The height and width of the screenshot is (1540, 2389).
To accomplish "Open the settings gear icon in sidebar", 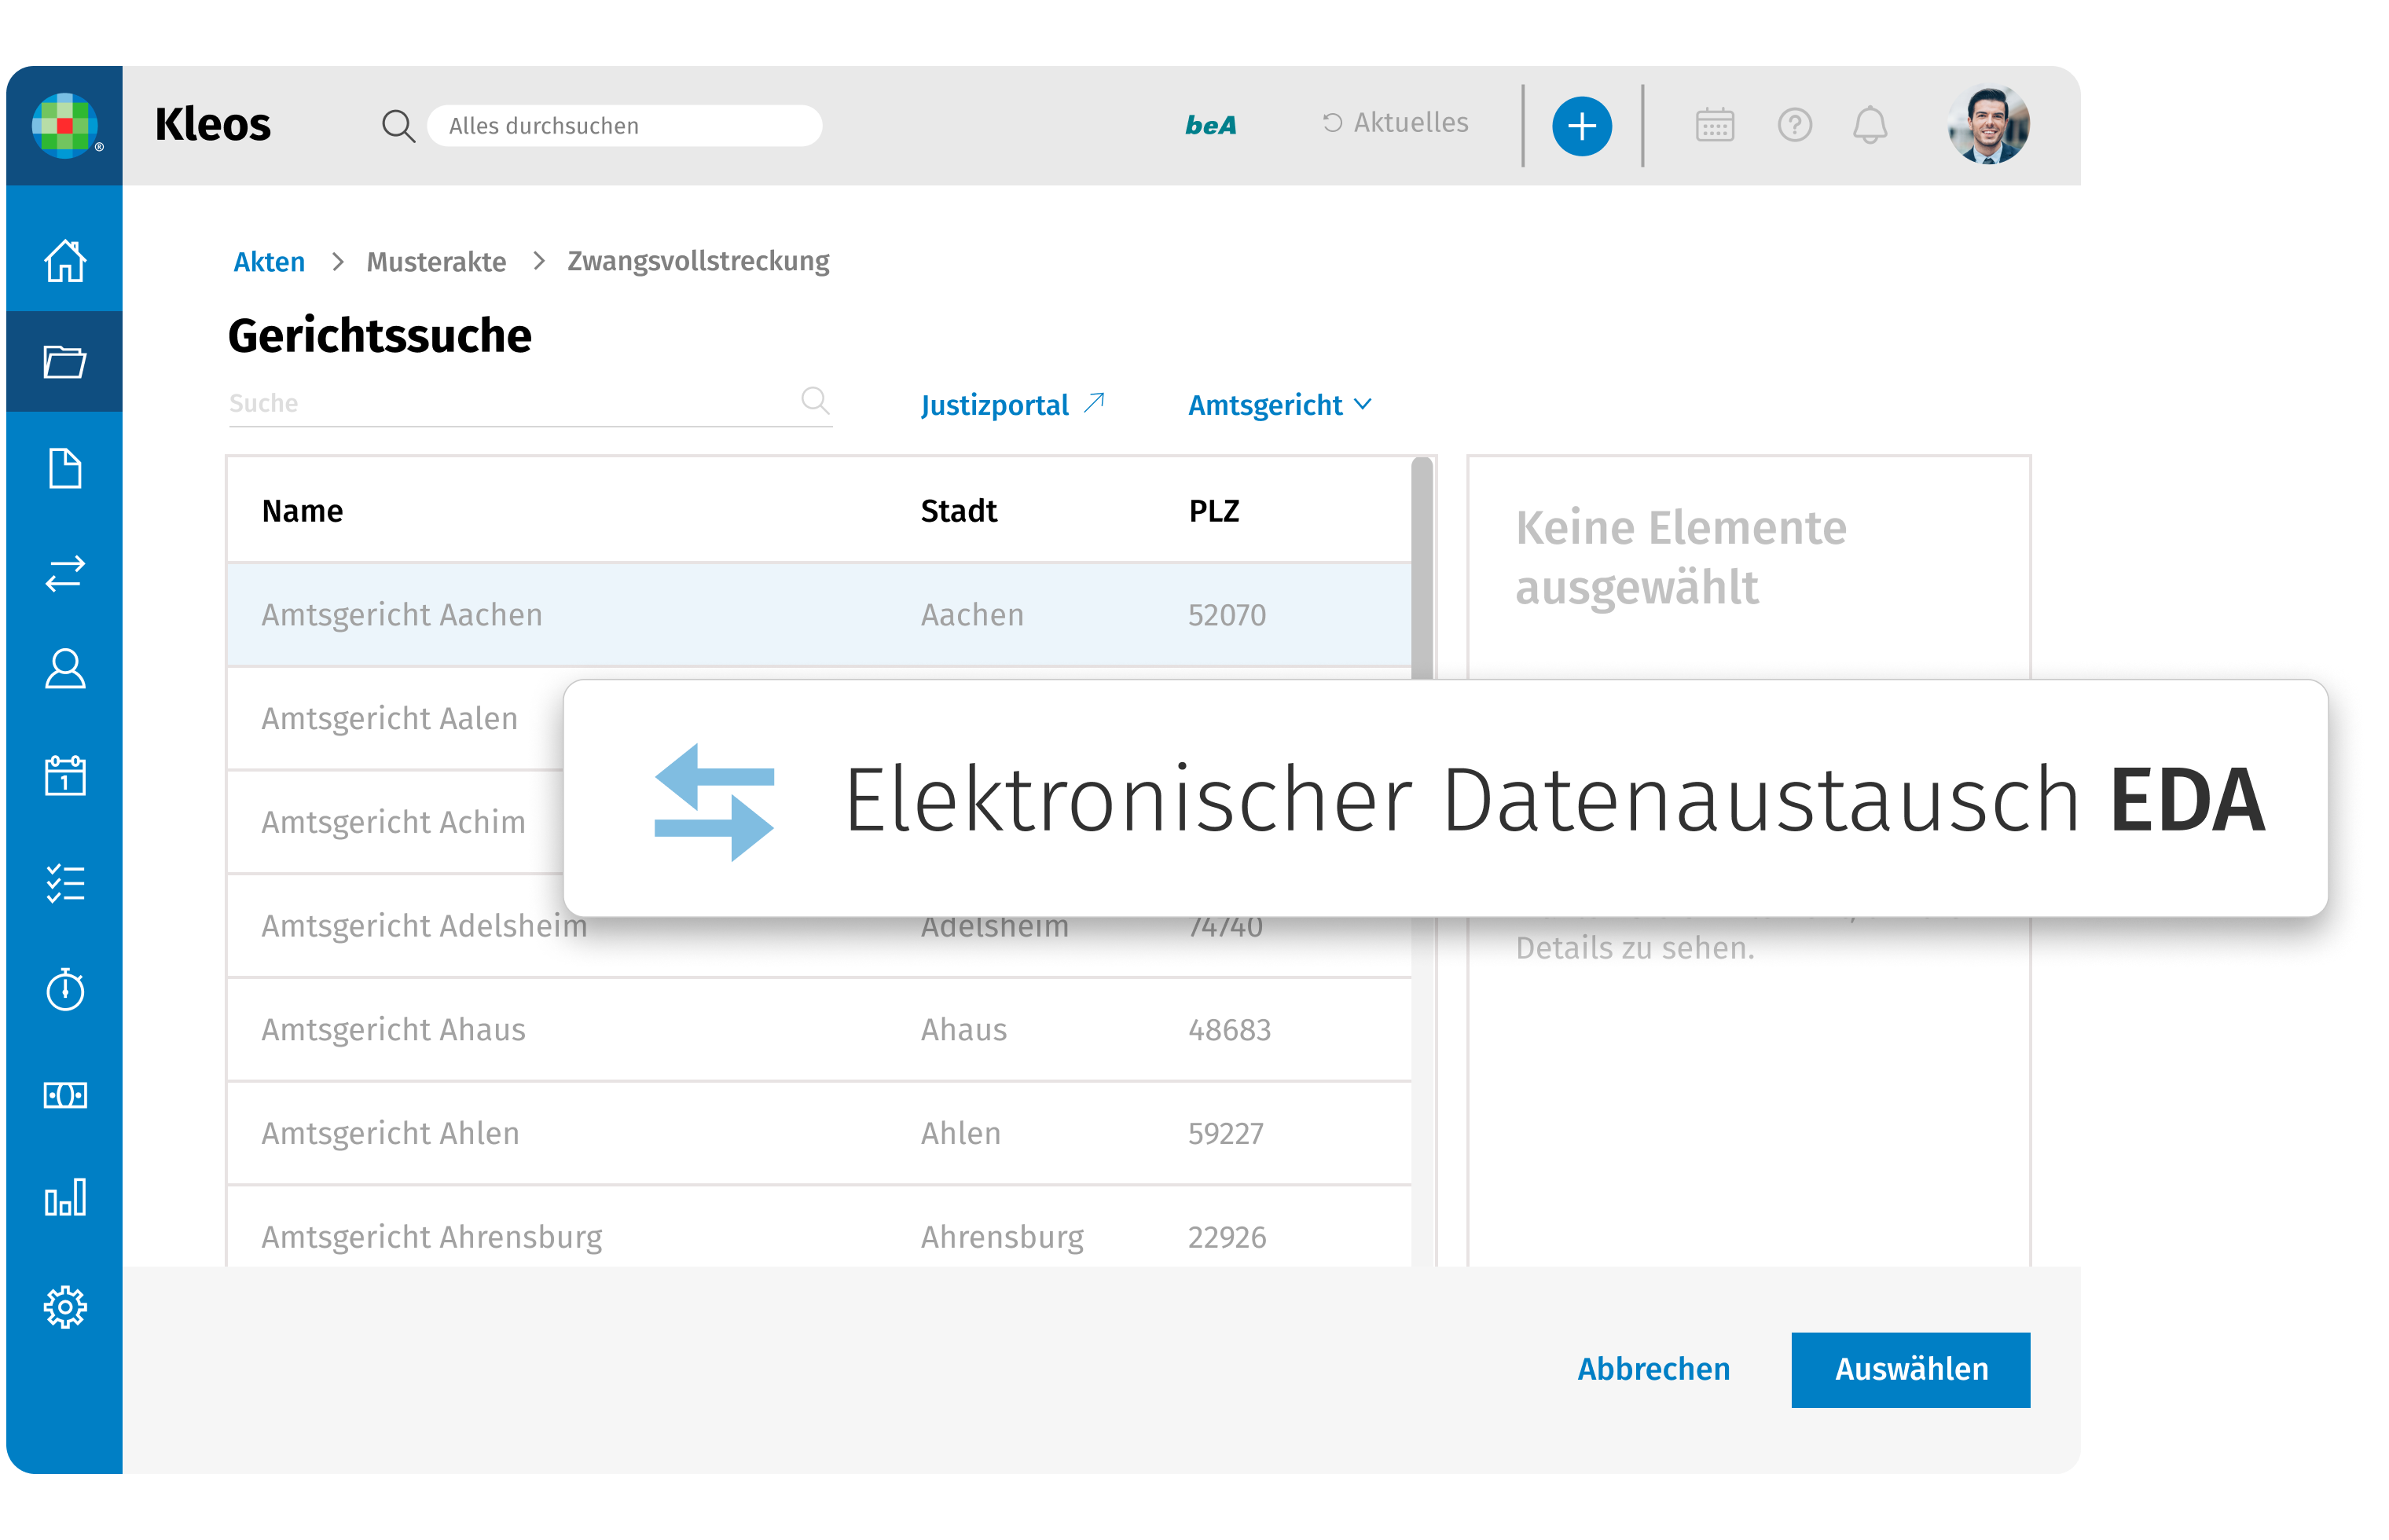I will (x=65, y=1306).
